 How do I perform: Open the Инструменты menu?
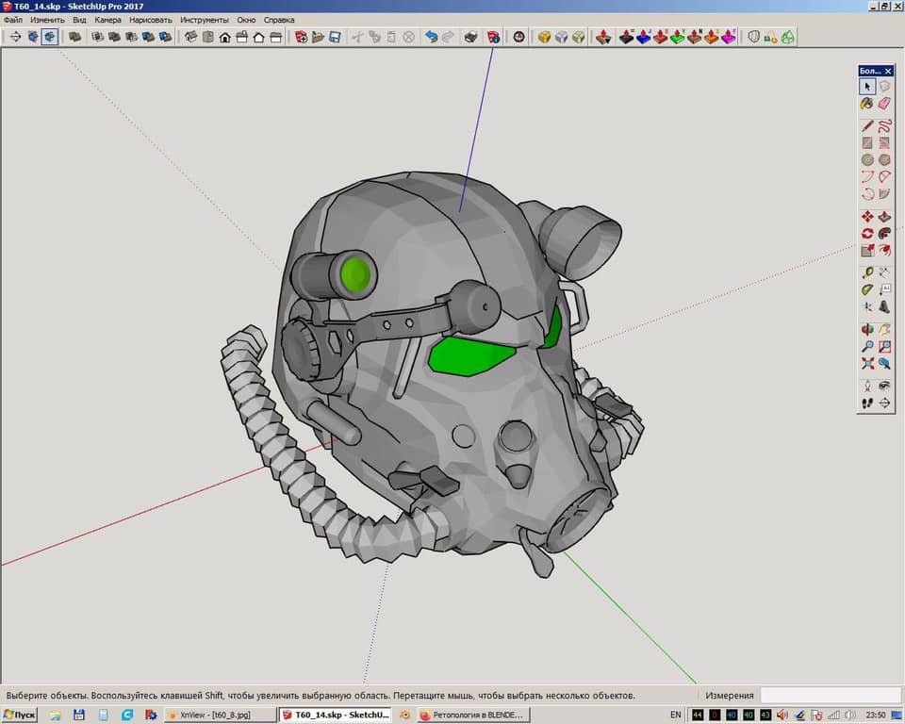click(205, 20)
